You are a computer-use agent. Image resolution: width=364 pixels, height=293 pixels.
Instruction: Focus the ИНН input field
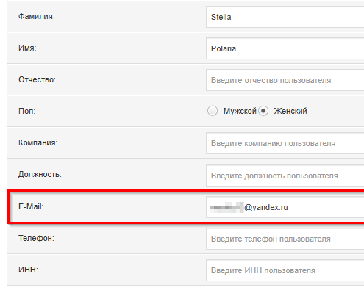(285, 270)
